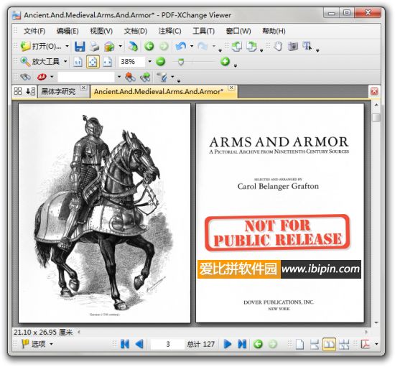
Task: Open the 视图(V) menu
Action: (101, 31)
